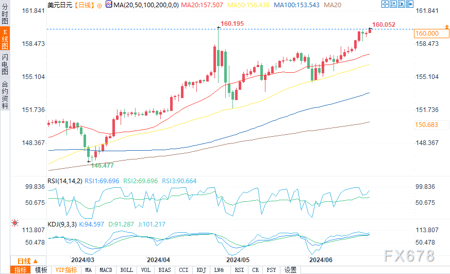
Task: Click the D:91.287 value
Action: click(121, 224)
